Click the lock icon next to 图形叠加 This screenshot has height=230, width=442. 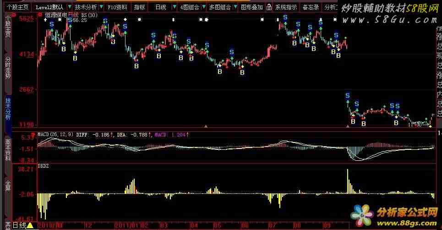(269, 7)
